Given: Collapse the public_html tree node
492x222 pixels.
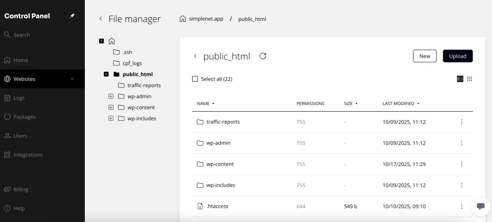Looking at the screenshot, I should (106, 74).
